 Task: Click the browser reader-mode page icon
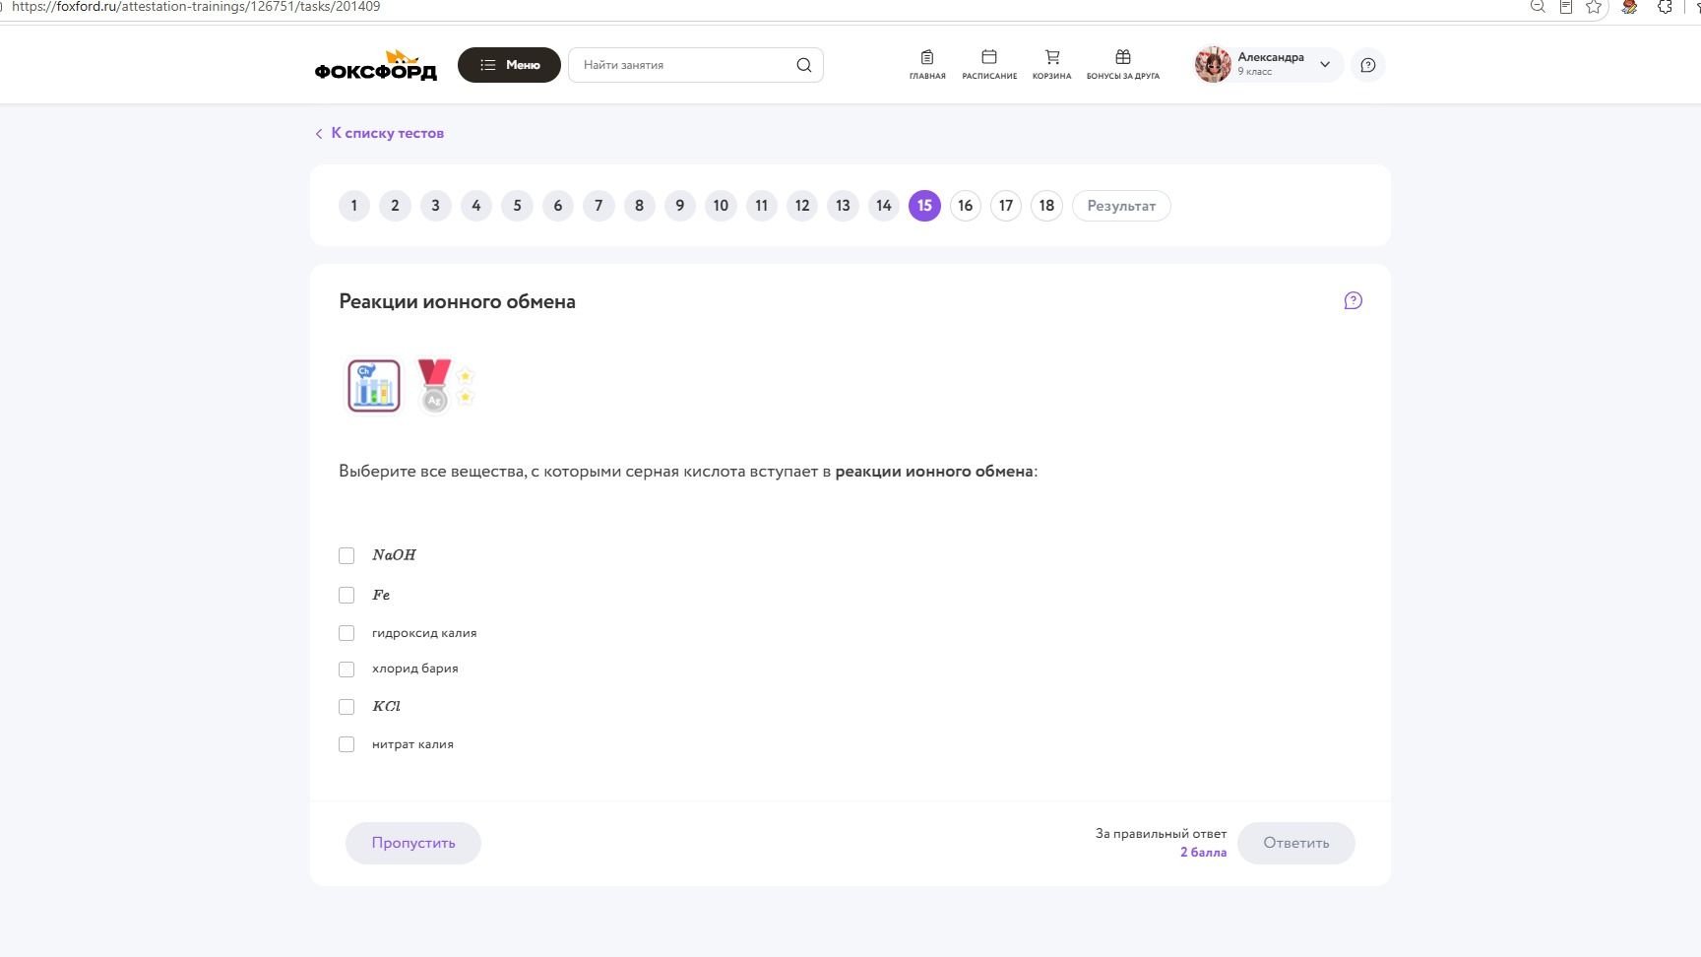pos(1566,7)
